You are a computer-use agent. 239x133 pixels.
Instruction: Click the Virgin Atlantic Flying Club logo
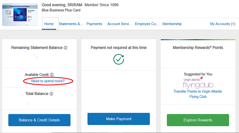[198, 83]
